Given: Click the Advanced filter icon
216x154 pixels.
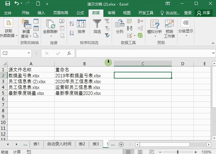Looking at the screenshot, I should pos(107,35).
